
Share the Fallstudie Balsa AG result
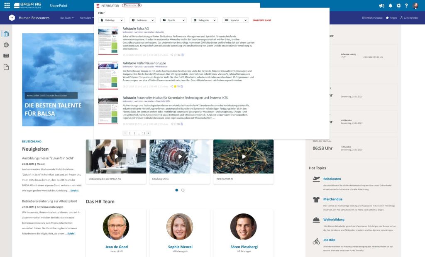click(x=171, y=55)
